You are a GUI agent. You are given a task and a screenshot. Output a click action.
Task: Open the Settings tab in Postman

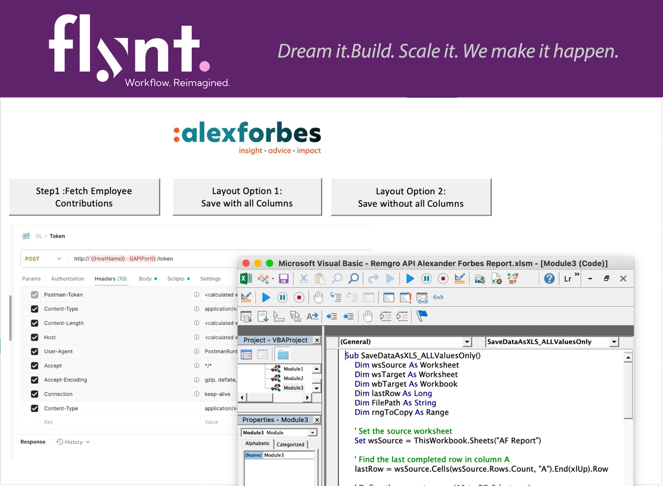click(210, 279)
